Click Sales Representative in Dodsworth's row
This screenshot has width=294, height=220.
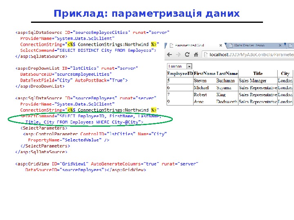[x=258, y=101]
